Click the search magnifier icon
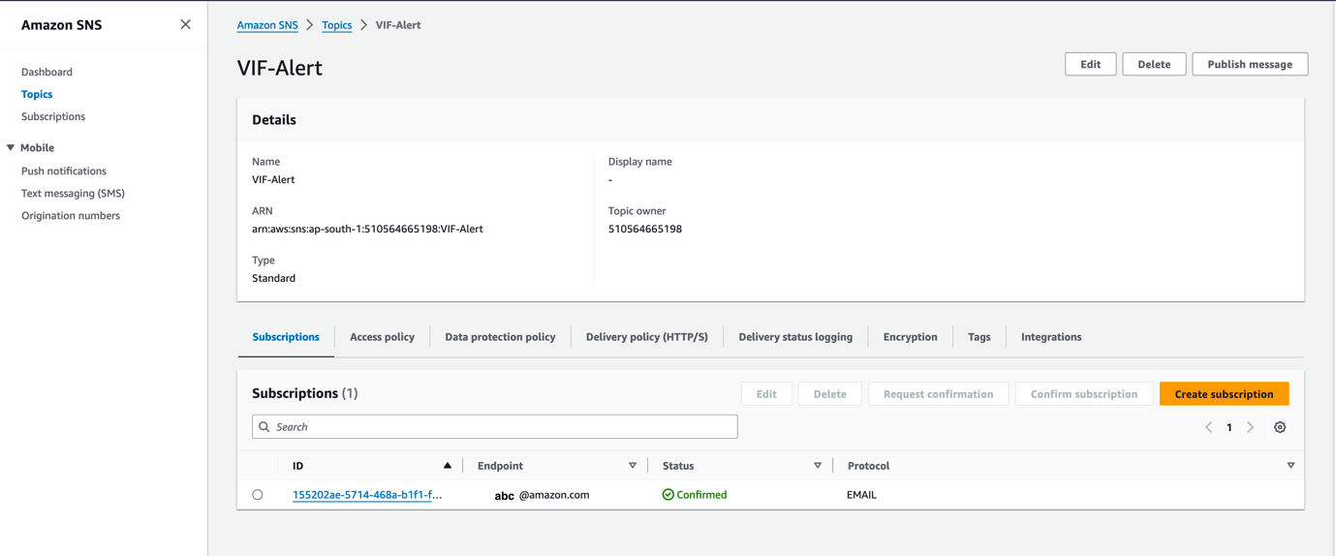This screenshot has width=1336, height=556. tap(264, 427)
